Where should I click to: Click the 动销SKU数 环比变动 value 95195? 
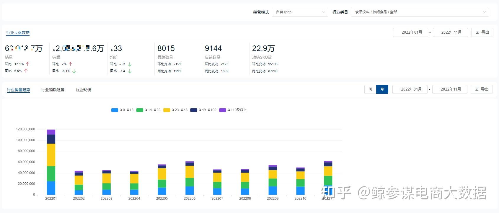(273, 64)
